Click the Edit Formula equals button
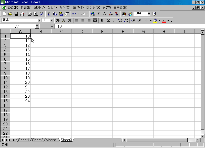Screen dimensions: 205x148 click(x=52, y=26)
